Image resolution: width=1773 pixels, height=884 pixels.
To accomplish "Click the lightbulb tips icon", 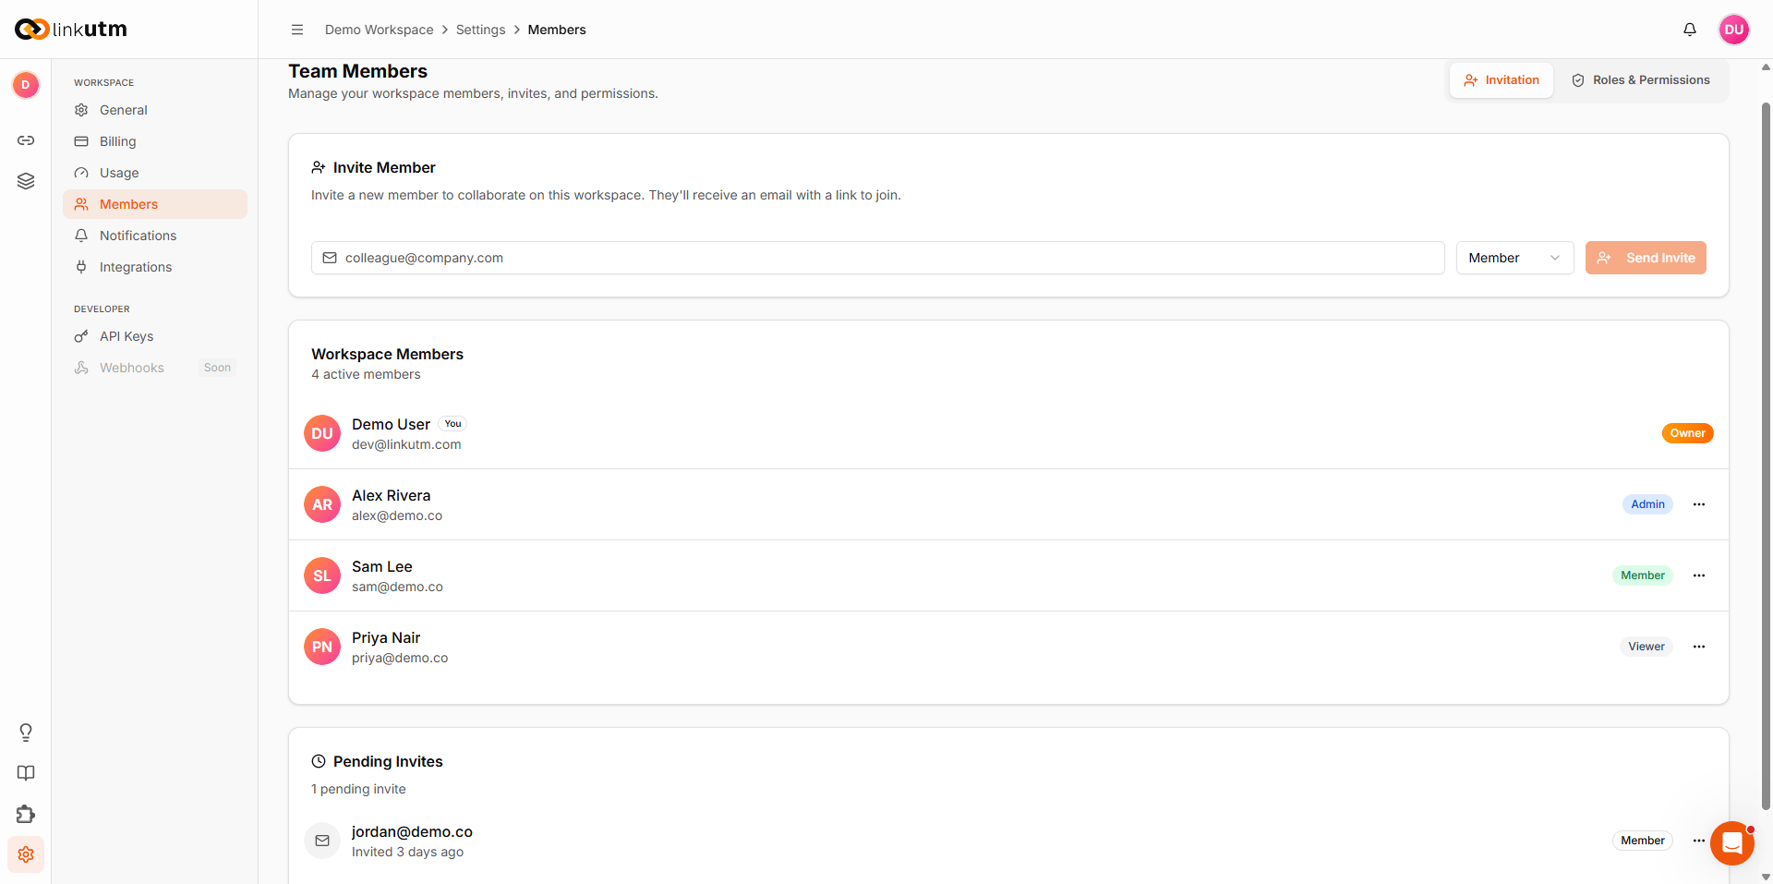I will 26,733.
